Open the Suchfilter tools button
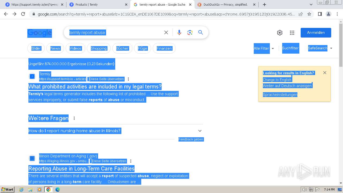 coord(290,48)
